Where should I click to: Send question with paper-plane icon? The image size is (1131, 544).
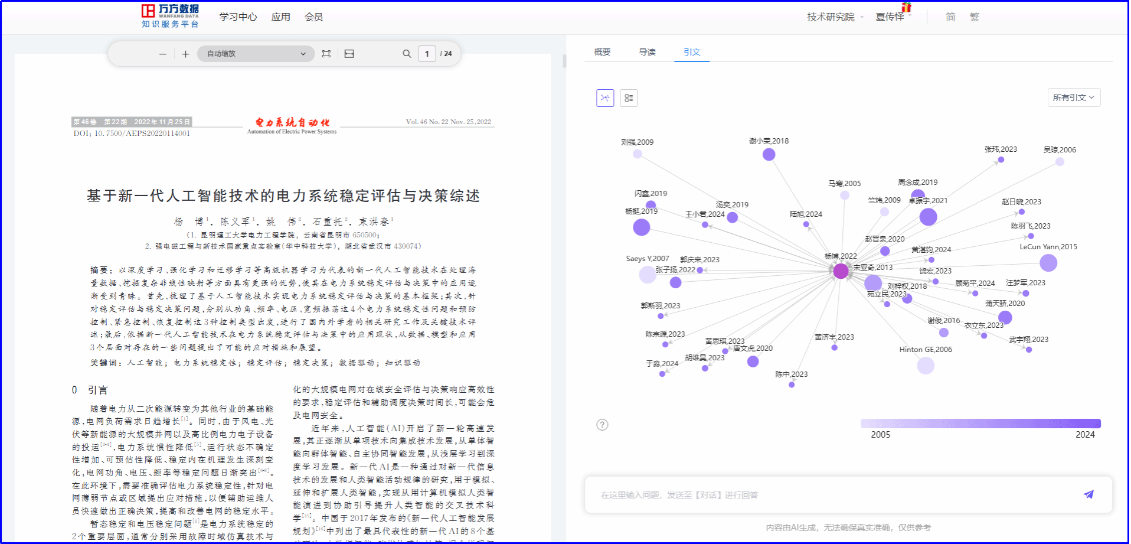tap(1088, 494)
